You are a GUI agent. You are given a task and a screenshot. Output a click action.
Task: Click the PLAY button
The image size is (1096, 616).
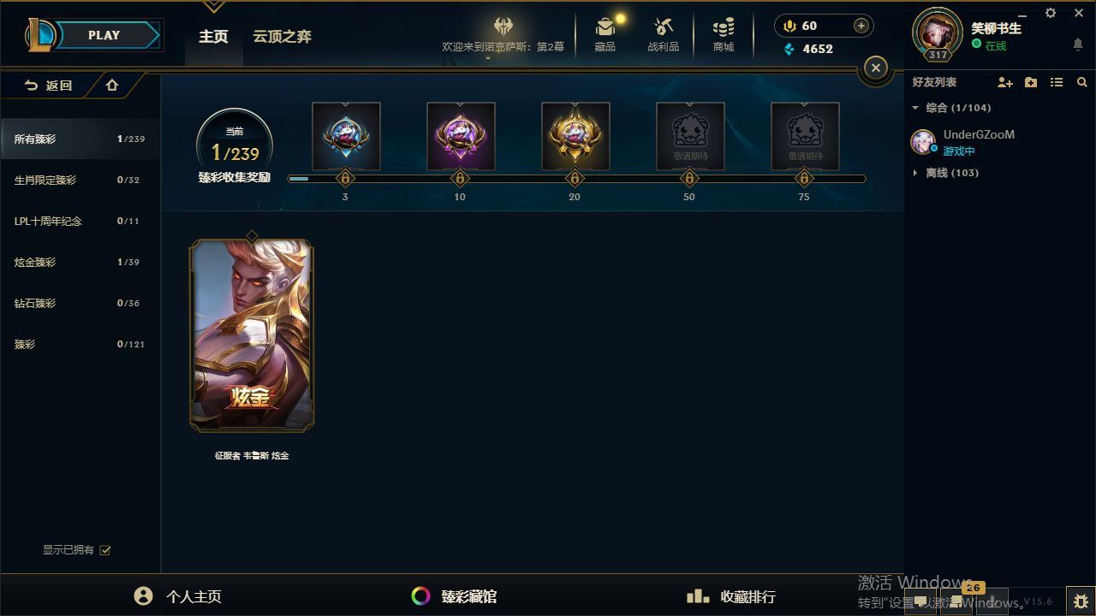pos(104,35)
